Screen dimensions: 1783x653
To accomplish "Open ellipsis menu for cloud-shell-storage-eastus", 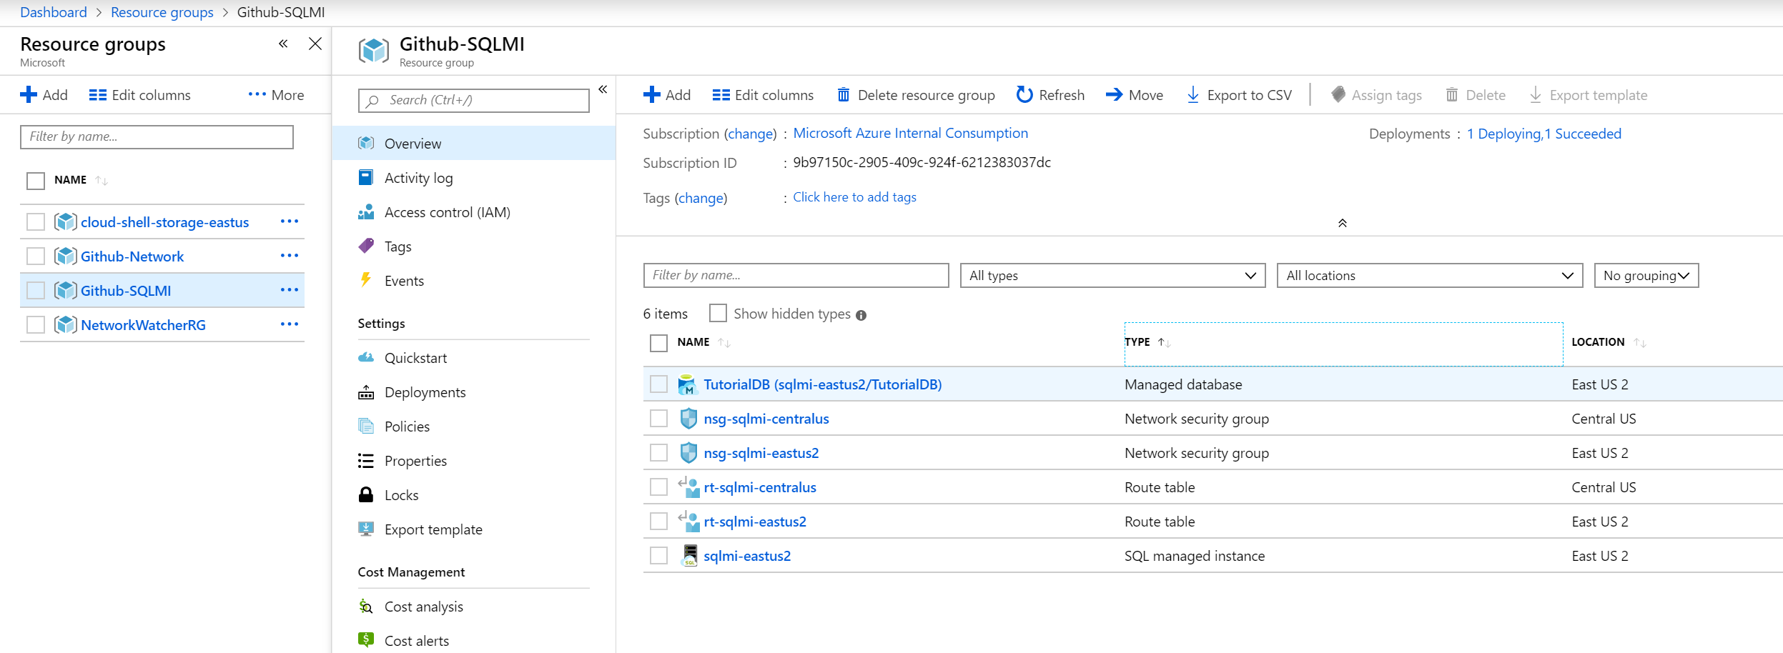I will pos(290,221).
